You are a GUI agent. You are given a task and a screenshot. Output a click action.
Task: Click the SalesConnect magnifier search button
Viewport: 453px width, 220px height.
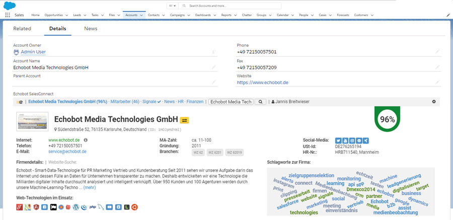pyautogui.click(x=260, y=102)
